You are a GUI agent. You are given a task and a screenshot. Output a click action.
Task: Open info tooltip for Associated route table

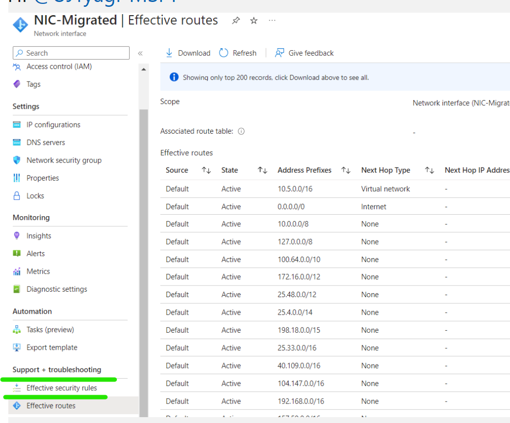(241, 131)
